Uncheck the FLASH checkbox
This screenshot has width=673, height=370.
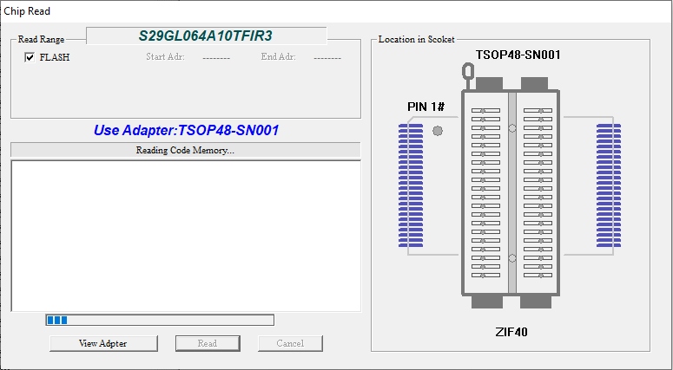click(30, 57)
